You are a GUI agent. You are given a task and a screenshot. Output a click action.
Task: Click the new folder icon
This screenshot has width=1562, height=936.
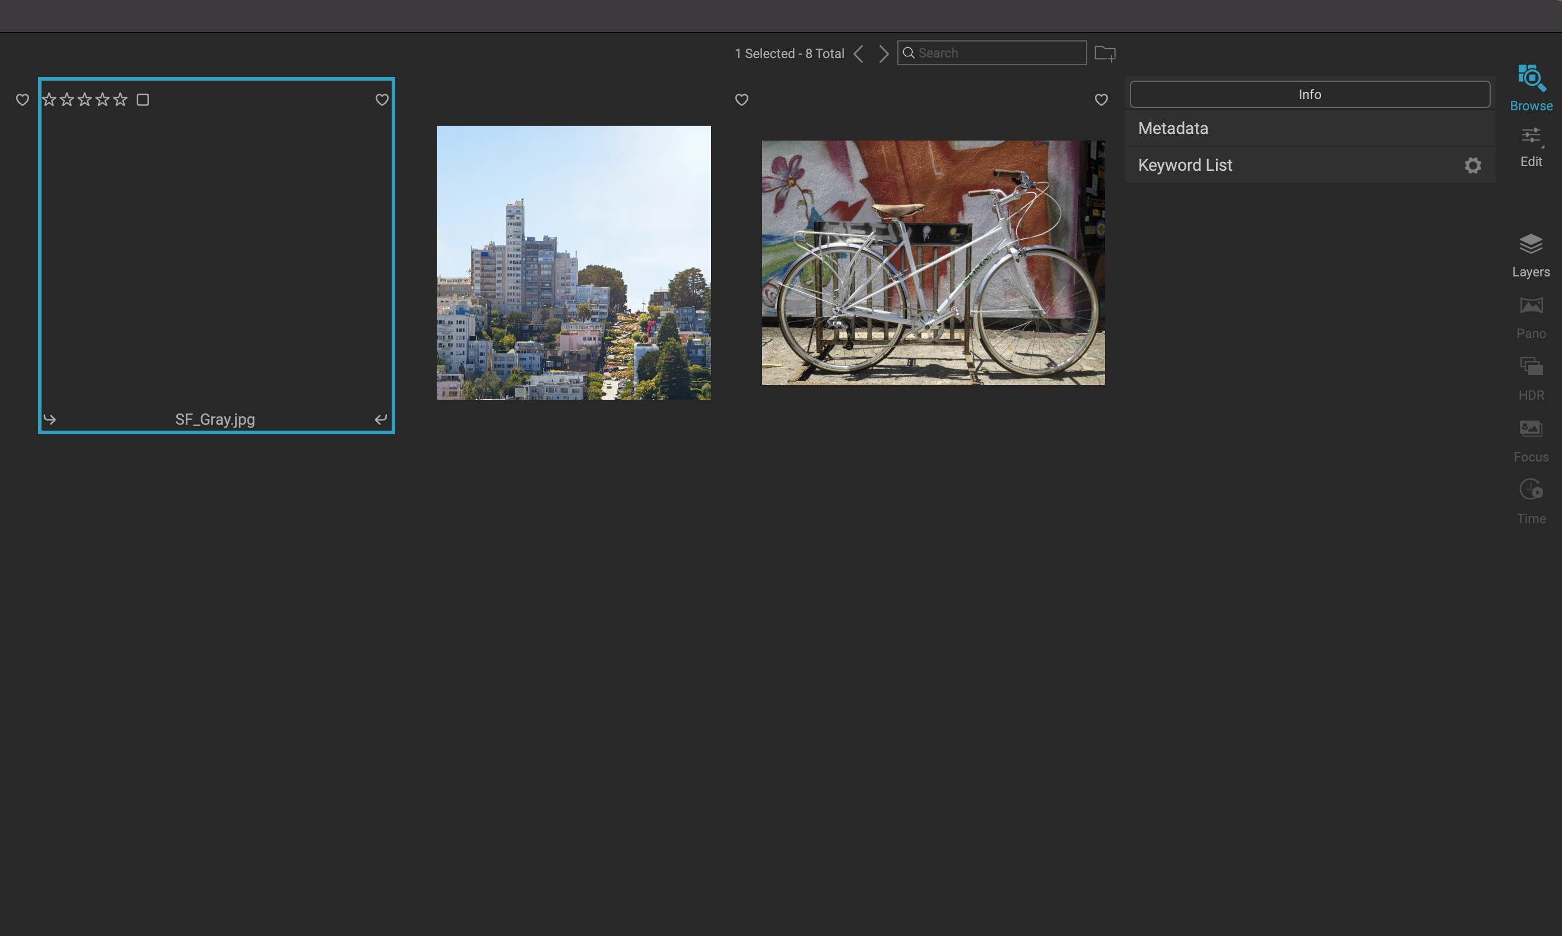1104,53
